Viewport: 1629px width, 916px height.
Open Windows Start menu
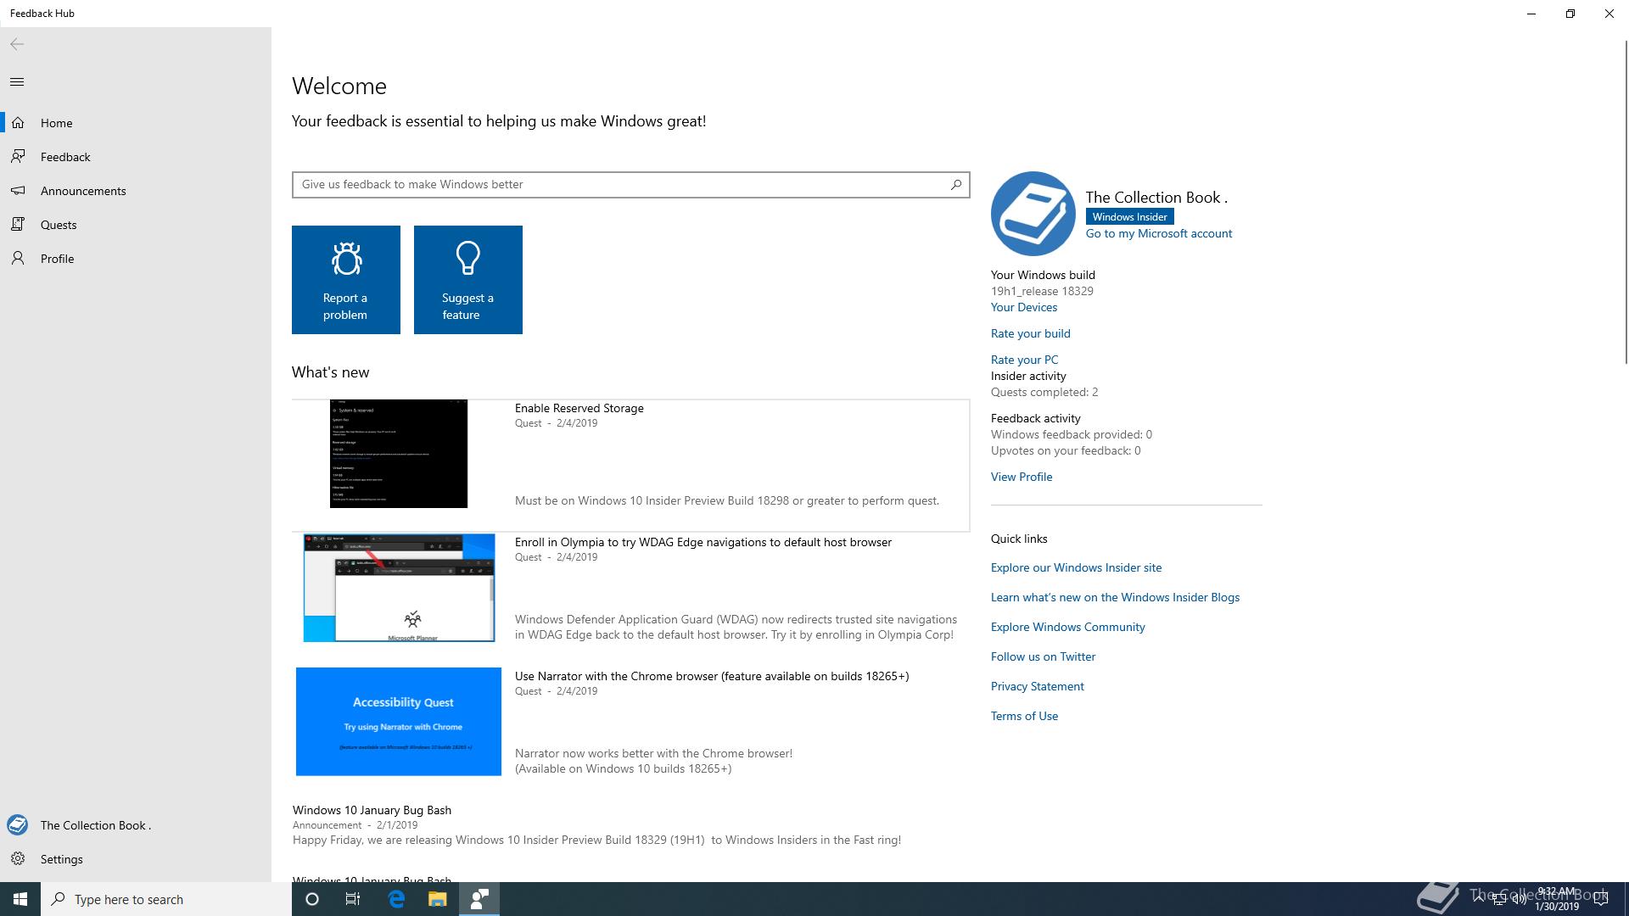[x=20, y=899]
